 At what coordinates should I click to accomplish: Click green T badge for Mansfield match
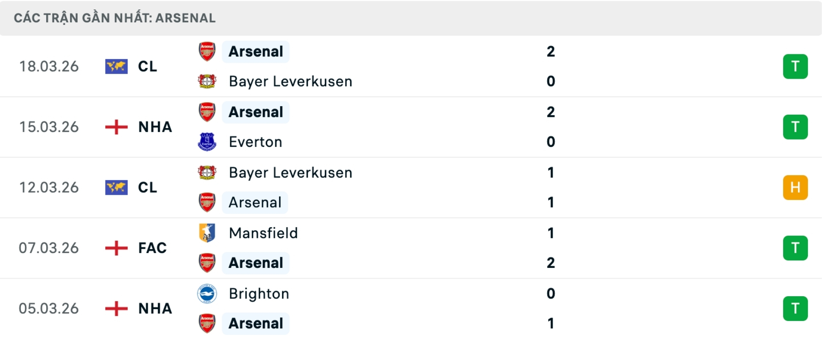[795, 248]
